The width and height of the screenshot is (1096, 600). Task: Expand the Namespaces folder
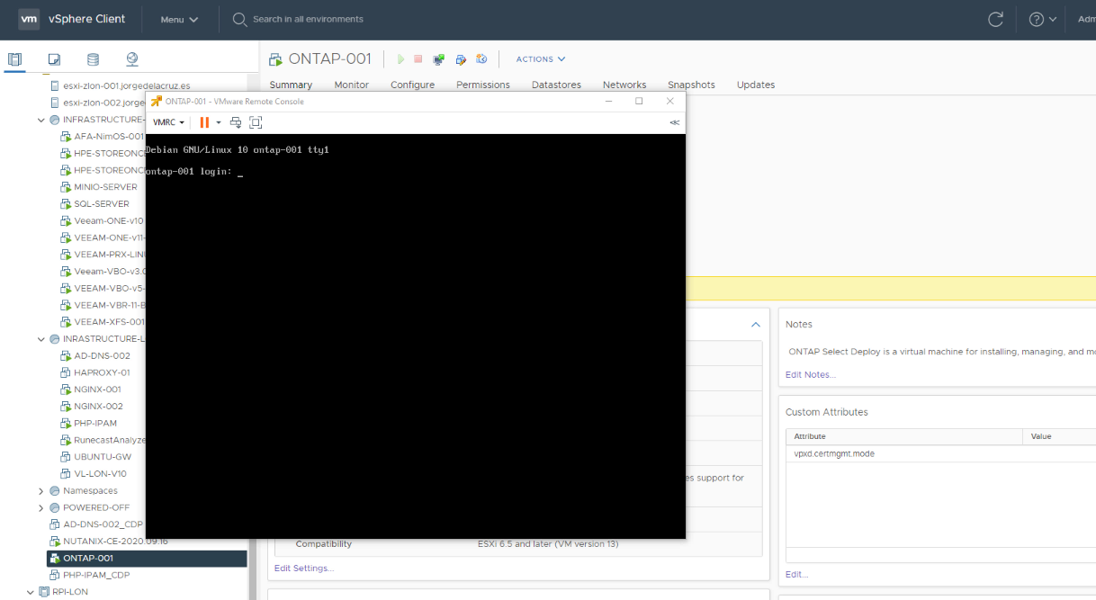[x=40, y=491]
